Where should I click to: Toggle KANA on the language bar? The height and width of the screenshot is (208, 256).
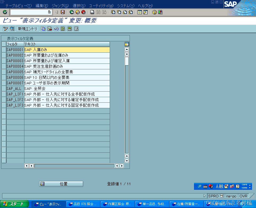[245, 188]
